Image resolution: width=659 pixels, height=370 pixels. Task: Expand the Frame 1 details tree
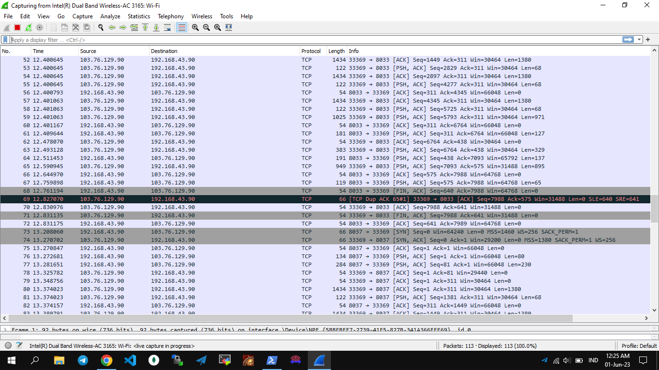point(5,330)
